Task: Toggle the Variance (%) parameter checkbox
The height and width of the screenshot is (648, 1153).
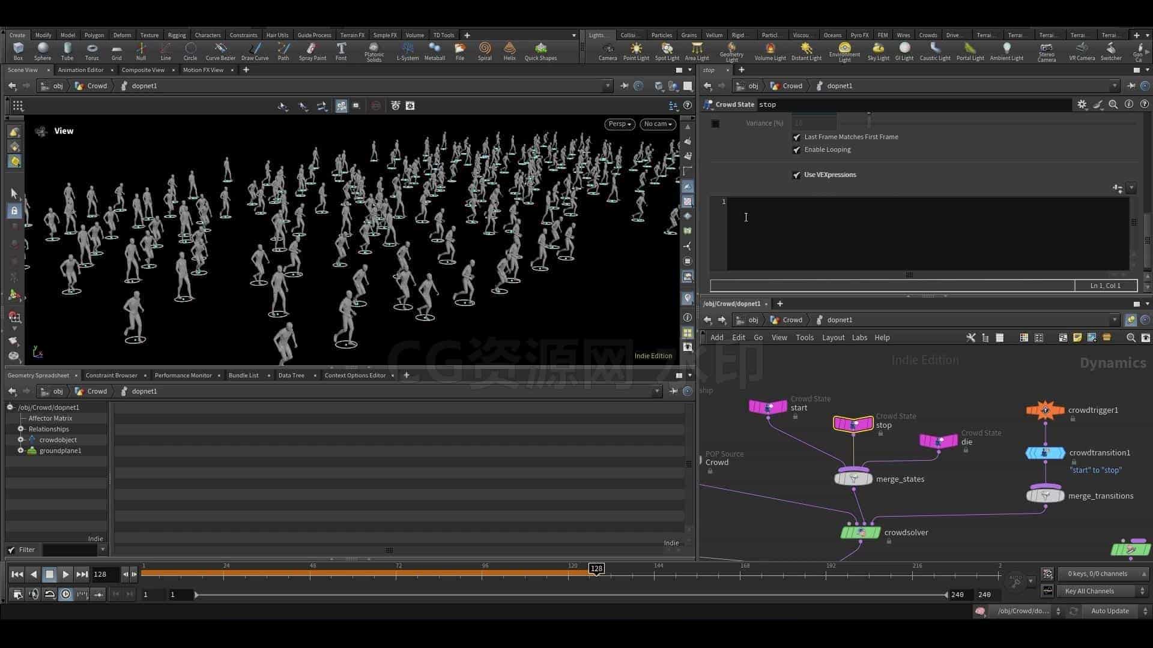Action: pyautogui.click(x=715, y=124)
